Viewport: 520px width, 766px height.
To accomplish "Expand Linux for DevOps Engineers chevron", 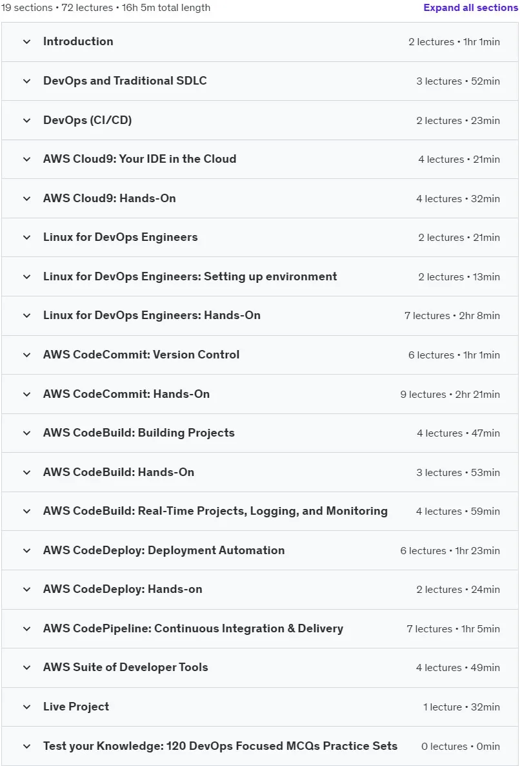I will point(27,238).
